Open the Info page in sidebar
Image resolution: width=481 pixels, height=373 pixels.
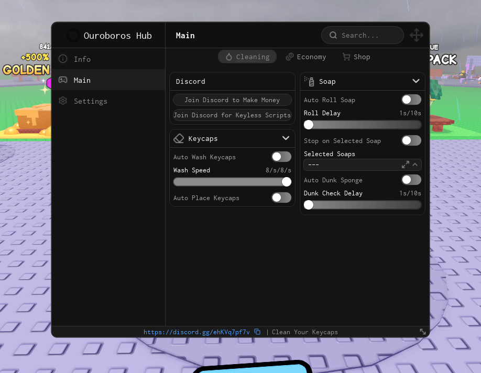pos(108,59)
